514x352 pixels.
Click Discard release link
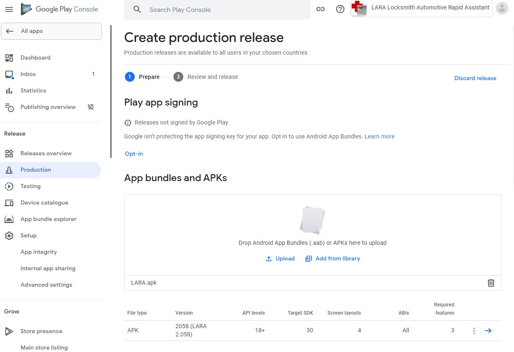(475, 78)
